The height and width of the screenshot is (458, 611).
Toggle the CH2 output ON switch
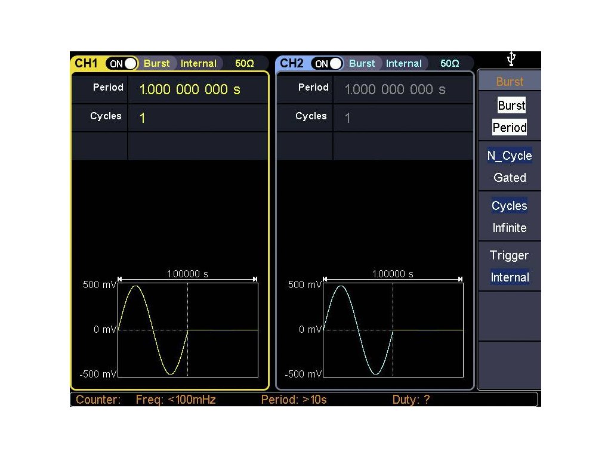pyautogui.click(x=327, y=63)
